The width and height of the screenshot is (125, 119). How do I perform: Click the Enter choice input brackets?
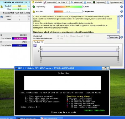point(38,107)
